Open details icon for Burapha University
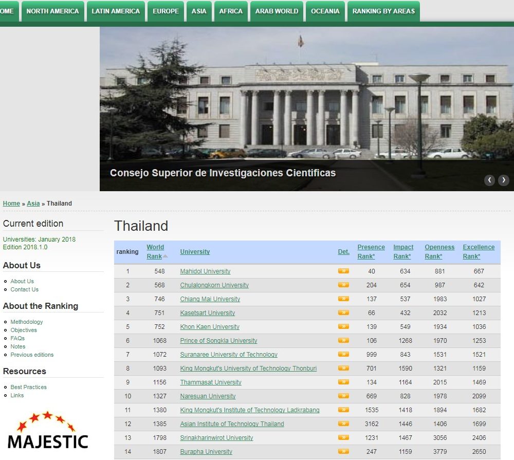 (x=343, y=451)
